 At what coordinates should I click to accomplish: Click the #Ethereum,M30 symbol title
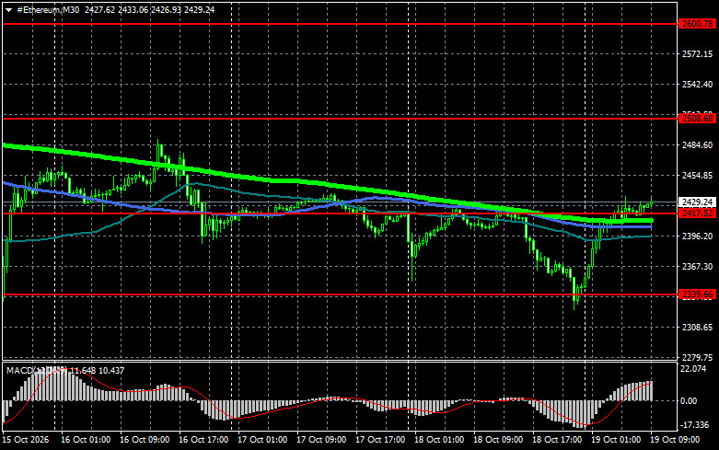tap(48, 9)
